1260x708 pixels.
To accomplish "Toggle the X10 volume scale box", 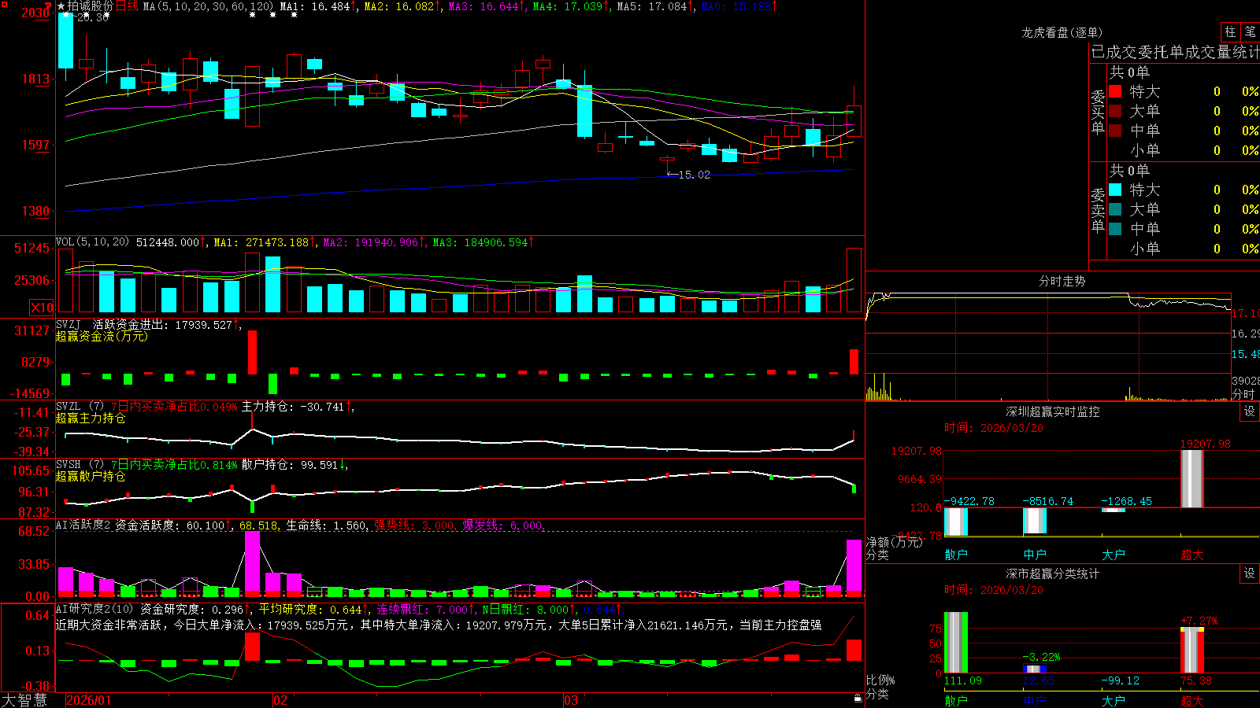I will tap(42, 308).
